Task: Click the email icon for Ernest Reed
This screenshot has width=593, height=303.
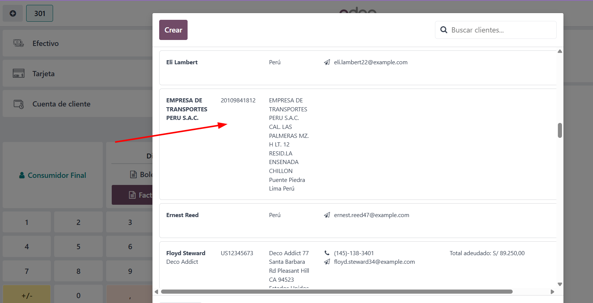Action: [x=327, y=215]
